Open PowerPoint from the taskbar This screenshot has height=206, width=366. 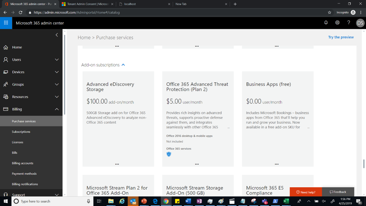(144, 201)
